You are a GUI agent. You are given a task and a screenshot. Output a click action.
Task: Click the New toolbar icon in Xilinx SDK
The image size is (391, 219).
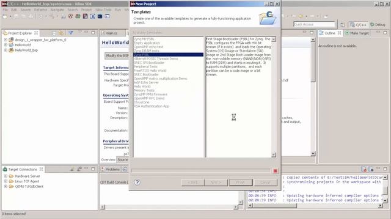pyautogui.click(x=5, y=16)
